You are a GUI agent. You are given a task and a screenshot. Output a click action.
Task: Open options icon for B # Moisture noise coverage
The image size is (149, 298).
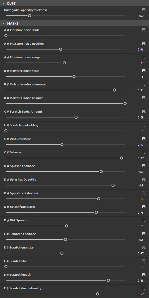pyautogui.click(x=144, y=84)
